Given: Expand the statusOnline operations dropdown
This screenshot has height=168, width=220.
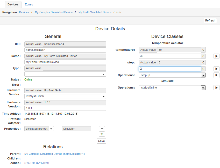Looking at the screenshot, I should pos(203,88).
